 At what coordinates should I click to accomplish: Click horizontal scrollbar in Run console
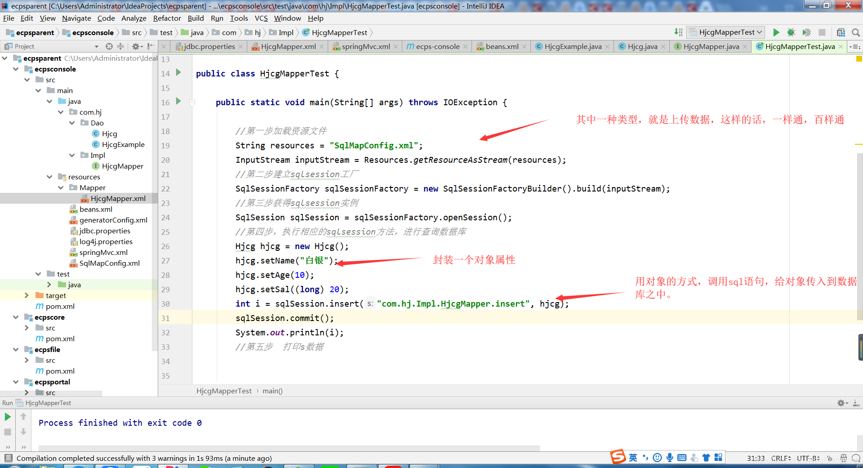(x=289, y=448)
